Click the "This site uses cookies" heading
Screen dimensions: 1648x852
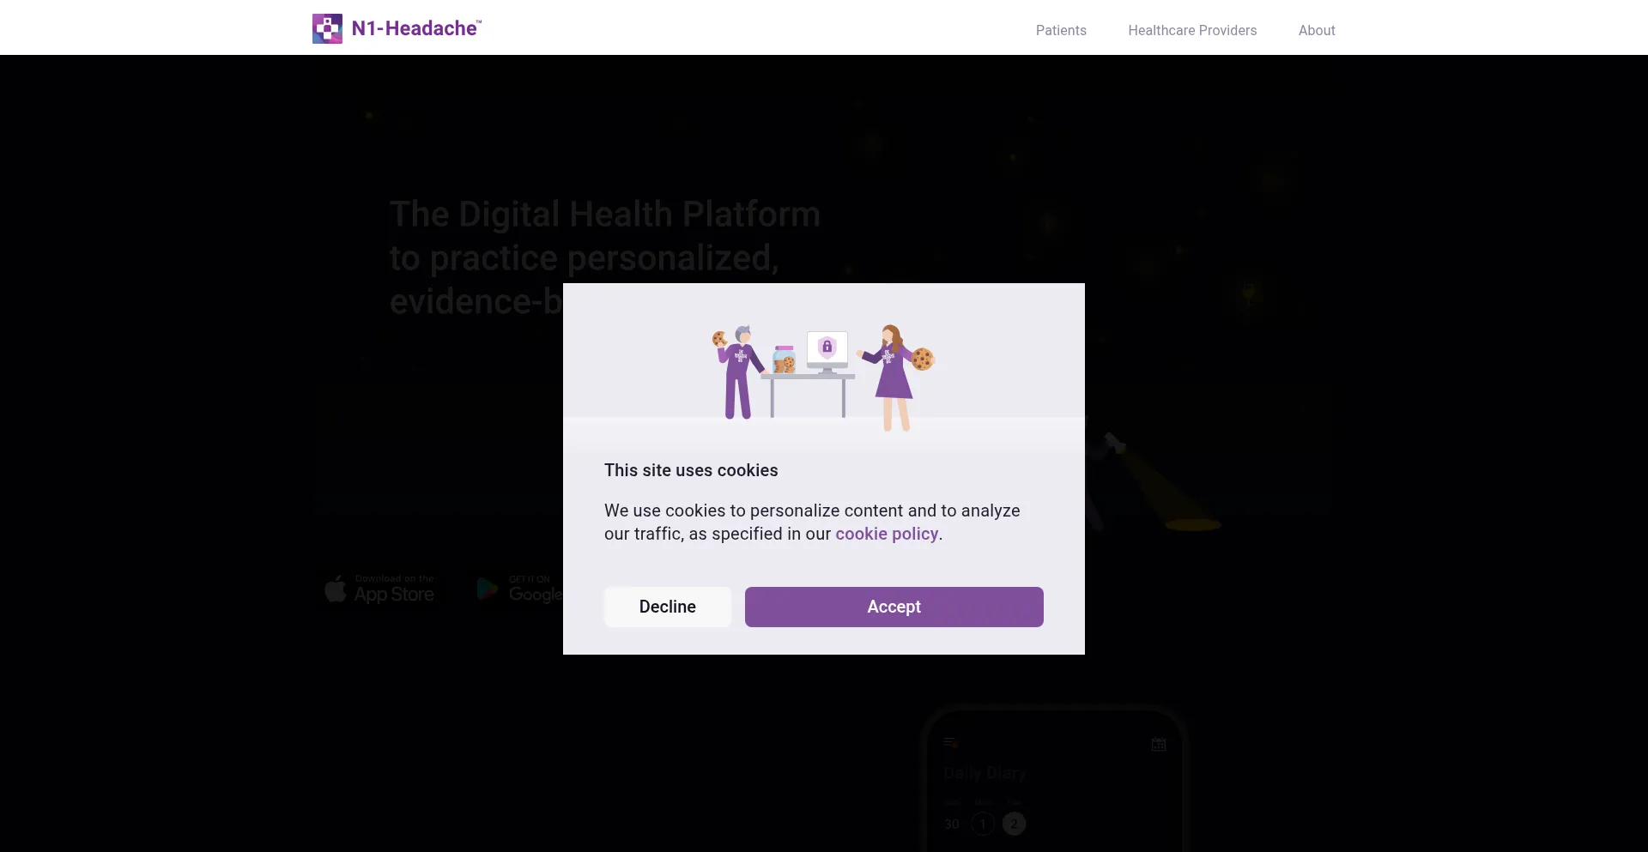691,470
